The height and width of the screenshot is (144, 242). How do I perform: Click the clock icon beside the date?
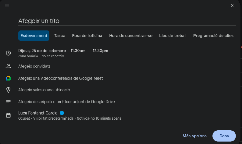(x=9, y=53)
